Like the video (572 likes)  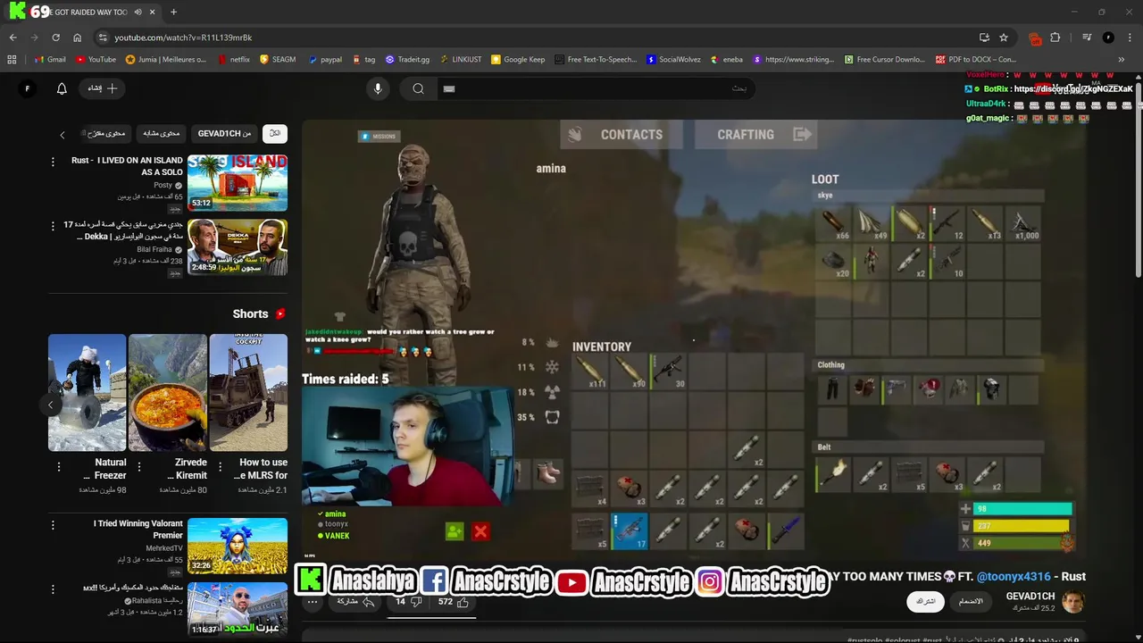coord(454,602)
